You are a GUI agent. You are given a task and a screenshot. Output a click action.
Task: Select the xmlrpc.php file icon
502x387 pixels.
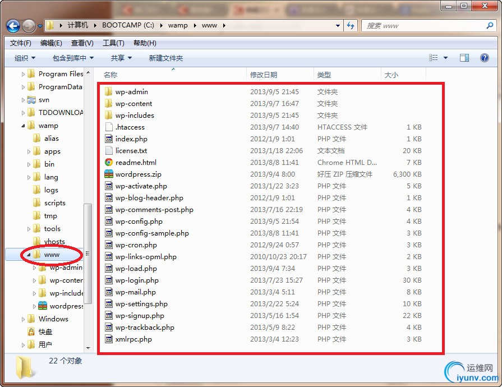[x=109, y=339]
